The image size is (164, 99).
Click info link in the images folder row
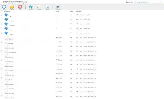(77, 19)
